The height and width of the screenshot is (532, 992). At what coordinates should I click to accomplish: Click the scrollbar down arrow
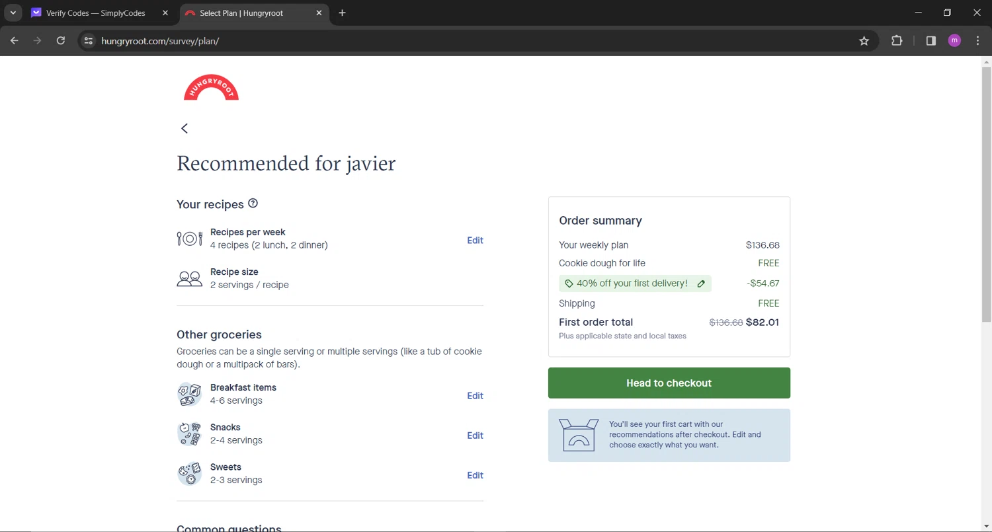(x=986, y=527)
